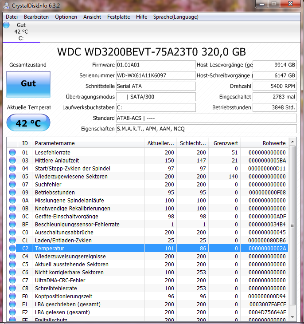Click the Parametername column header
The height and width of the screenshot is (324, 304).
coord(88,143)
